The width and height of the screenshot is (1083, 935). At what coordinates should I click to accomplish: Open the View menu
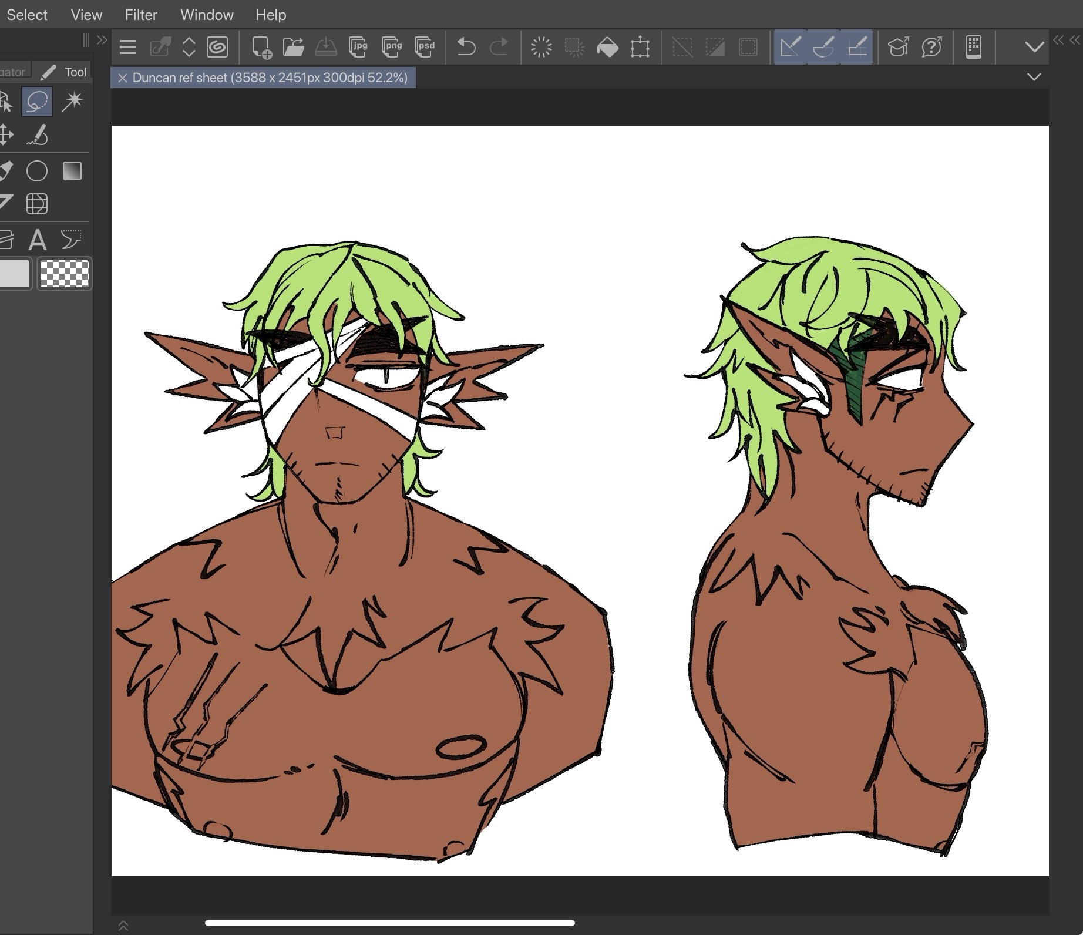click(86, 15)
